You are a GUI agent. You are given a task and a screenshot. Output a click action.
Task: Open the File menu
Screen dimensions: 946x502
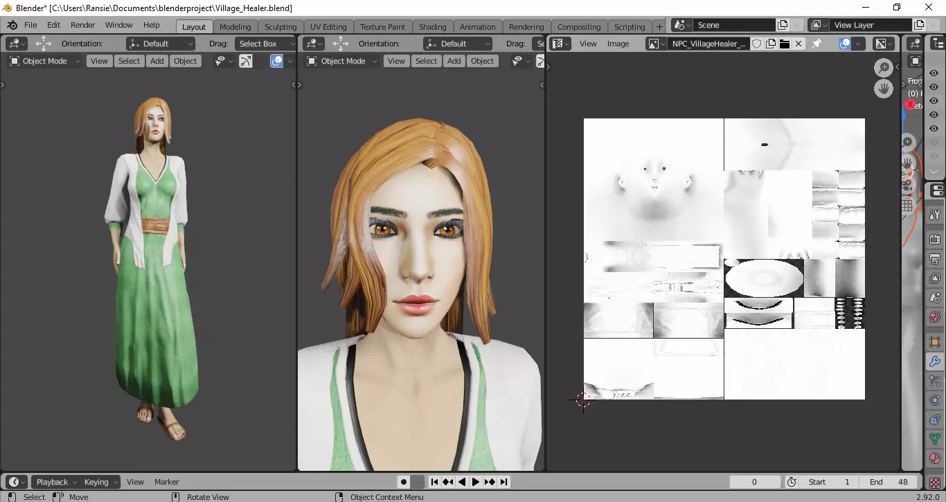[30, 25]
